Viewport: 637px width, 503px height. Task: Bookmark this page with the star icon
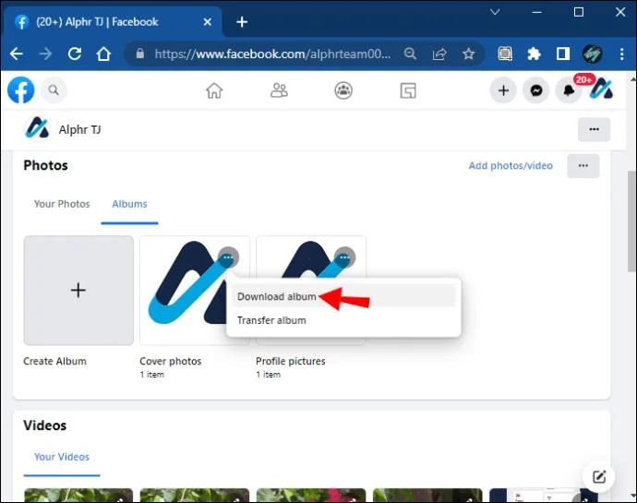tap(468, 54)
